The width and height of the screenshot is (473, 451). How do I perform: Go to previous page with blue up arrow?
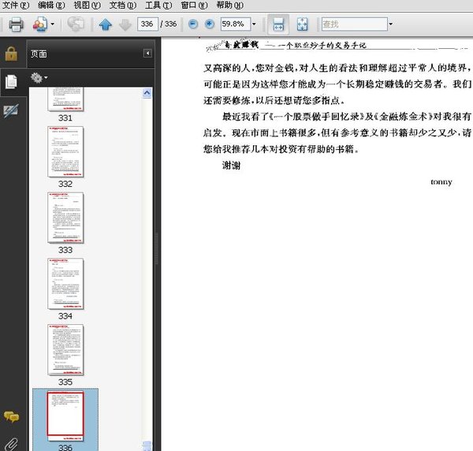[x=106, y=24]
